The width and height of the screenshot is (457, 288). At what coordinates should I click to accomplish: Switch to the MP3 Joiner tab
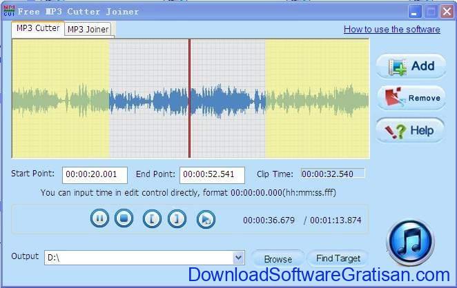click(x=88, y=29)
